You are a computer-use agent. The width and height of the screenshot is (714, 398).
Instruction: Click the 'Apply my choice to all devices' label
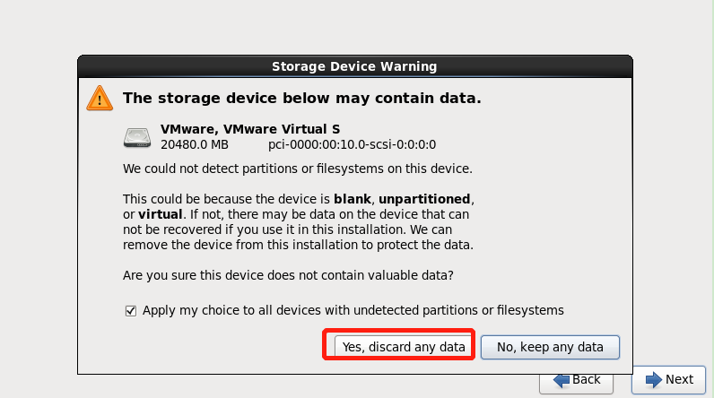[x=352, y=310]
